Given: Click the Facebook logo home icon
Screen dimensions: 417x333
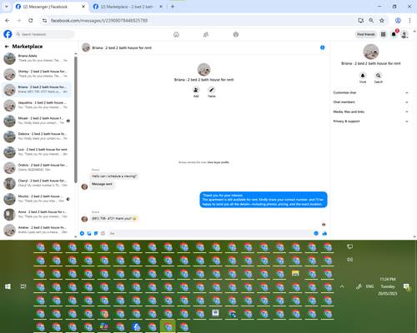Looking at the screenshot, I should 8,34.
